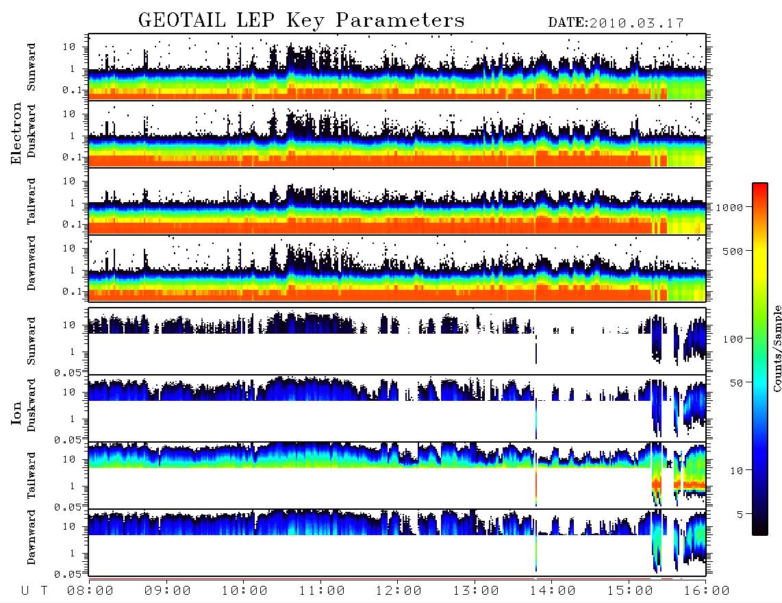Select the Electron "Tailward" axis label

coord(31,201)
